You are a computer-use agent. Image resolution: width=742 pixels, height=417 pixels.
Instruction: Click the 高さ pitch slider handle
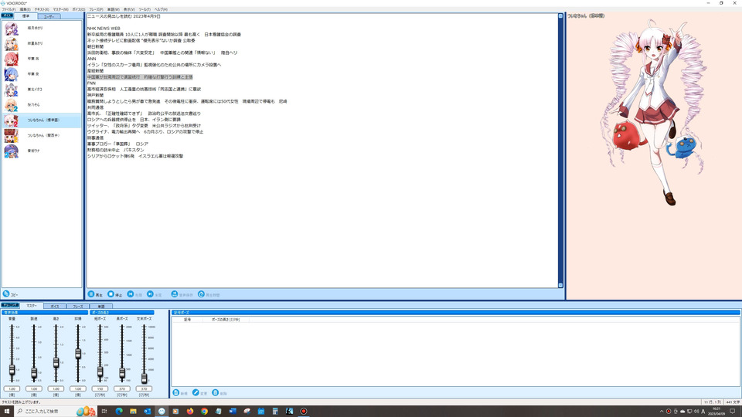pyautogui.click(x=56, y=363)
